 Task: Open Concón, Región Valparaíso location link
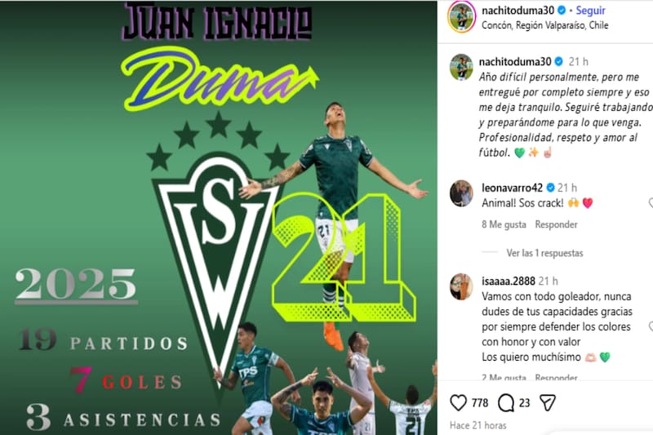[x=544, y=25]
